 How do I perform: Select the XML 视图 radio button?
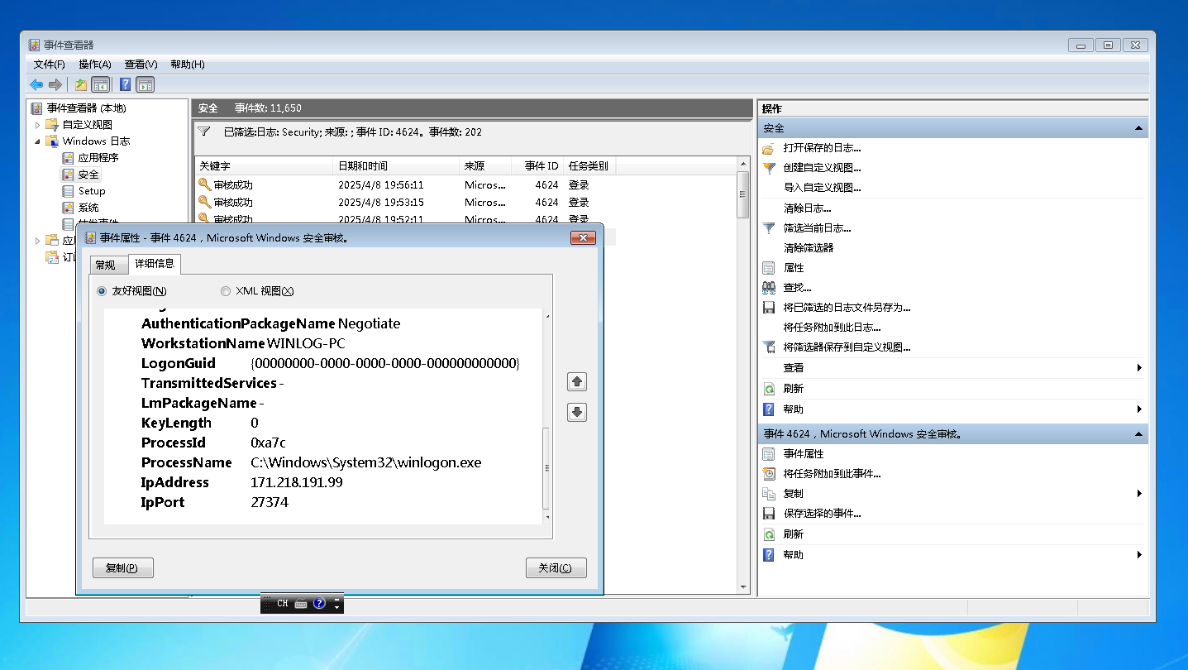[x=226, y=291]
